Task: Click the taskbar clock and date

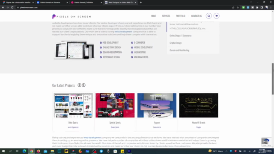Action: [x=262, y=151]
